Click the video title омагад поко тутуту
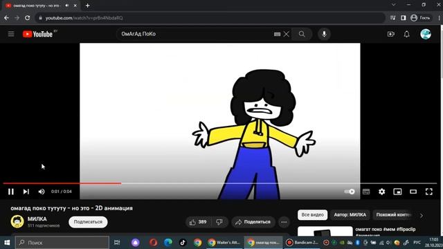The width and height of the screenshot is (443, 249). pos(71,208)
